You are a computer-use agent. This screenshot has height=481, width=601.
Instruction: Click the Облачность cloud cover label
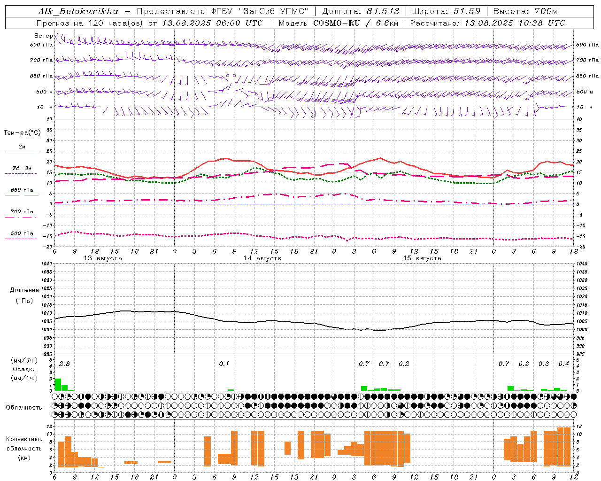[24, 408]
